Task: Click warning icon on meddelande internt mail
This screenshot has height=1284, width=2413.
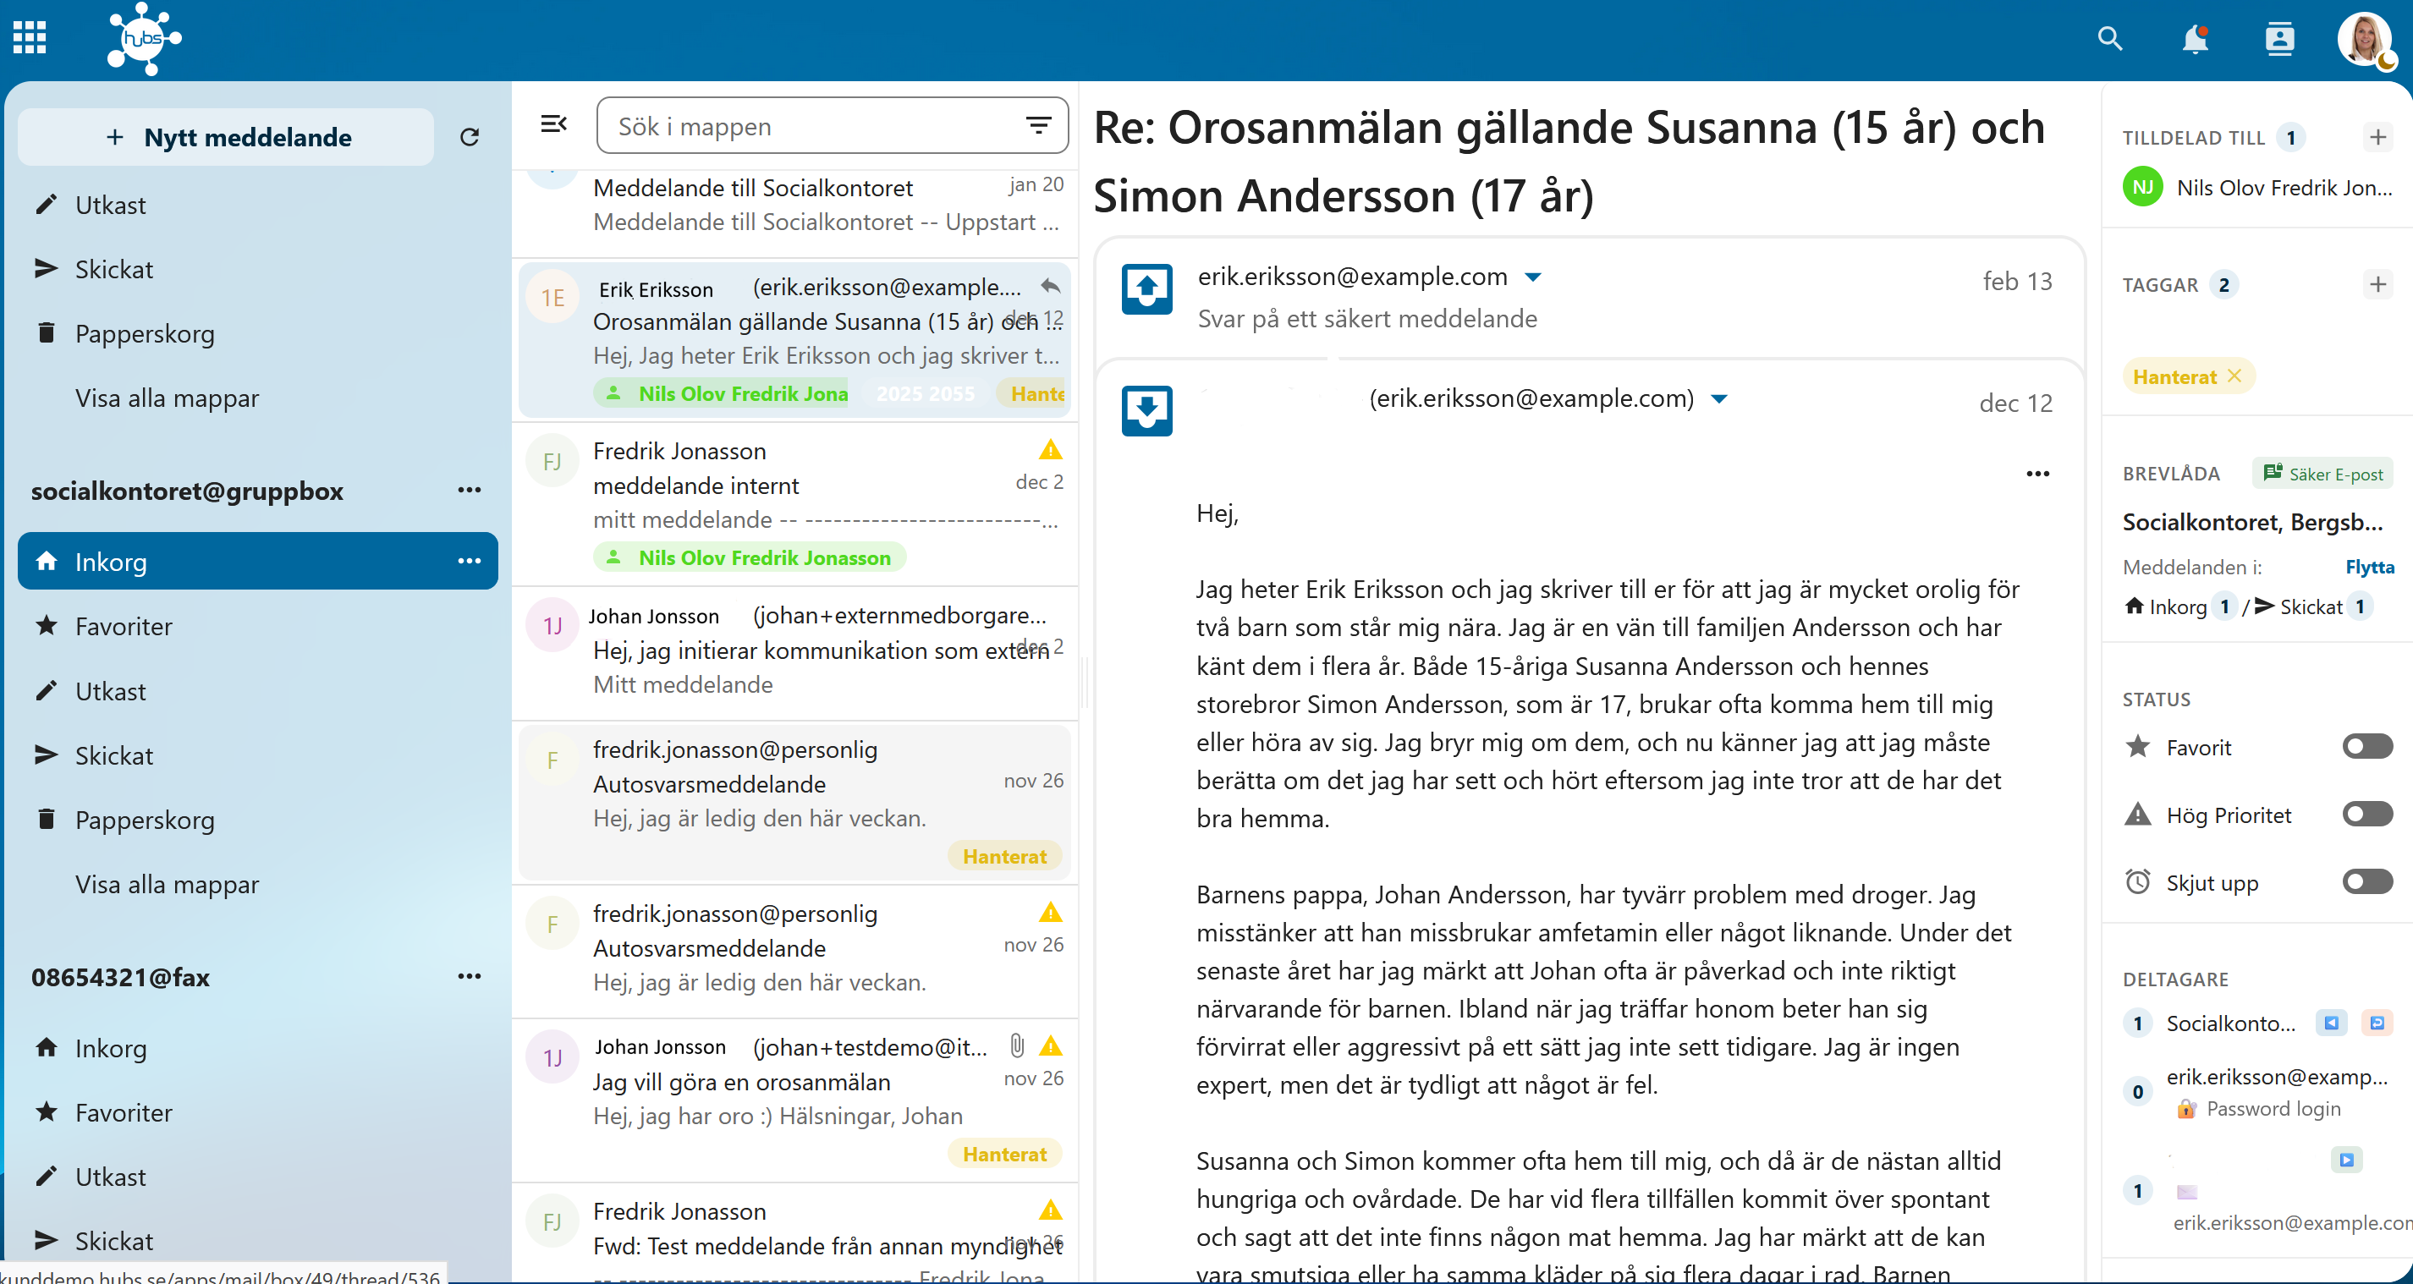Action: click(1050, 449)
